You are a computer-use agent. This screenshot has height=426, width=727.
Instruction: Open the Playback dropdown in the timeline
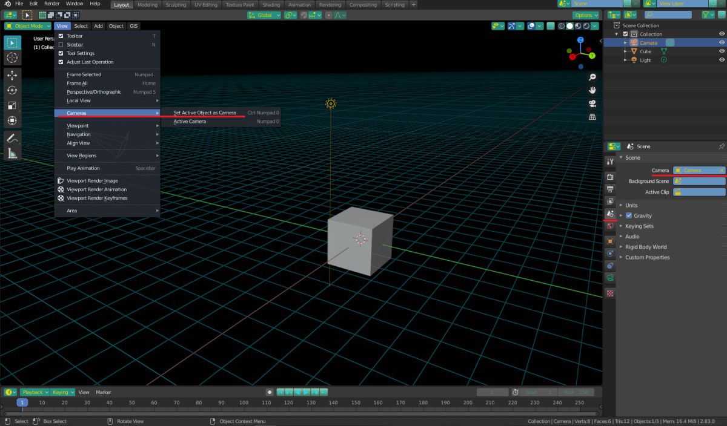(x=35, y=392)
